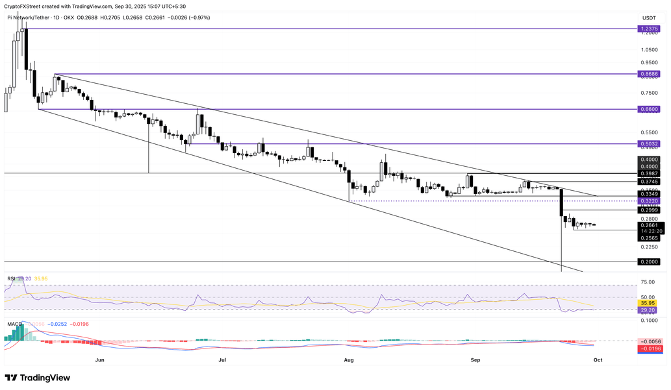671x390 pixels.
Task: Click the RSI value 29.20 readout
Action: [649, 310]
